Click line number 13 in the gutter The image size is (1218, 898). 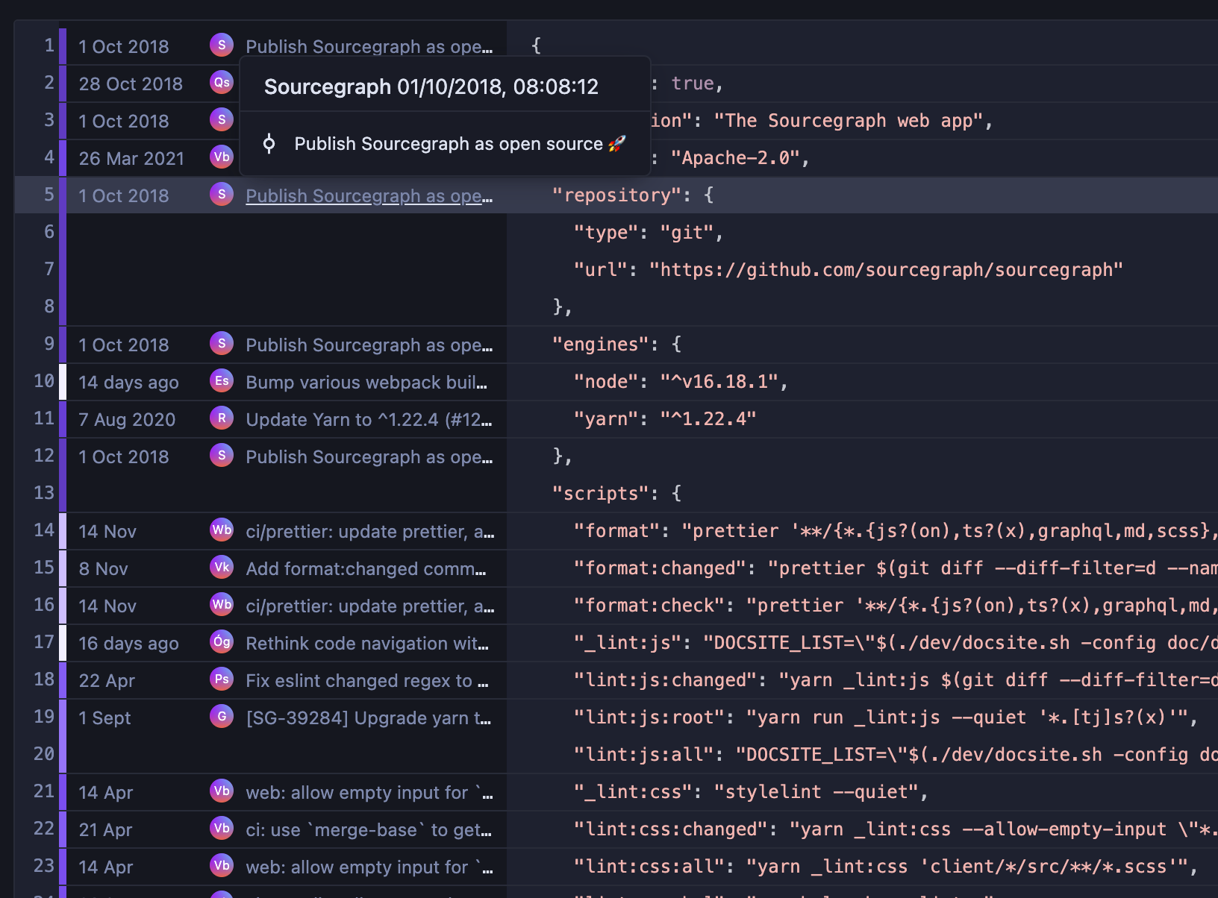pyautogui.click(x=44, y=492)
